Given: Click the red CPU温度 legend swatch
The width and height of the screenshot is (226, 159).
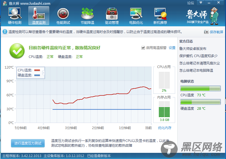Looking at the screenshot, I should pyautogui.click(x=37, y=70).
